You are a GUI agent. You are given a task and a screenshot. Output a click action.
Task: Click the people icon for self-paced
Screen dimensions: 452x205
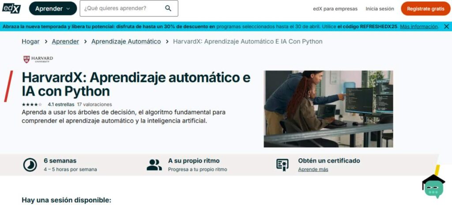pos(154,165)
